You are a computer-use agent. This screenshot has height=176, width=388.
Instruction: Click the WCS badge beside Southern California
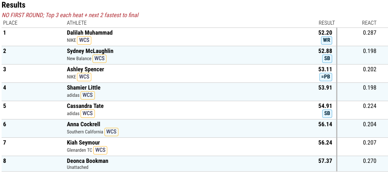111,132
